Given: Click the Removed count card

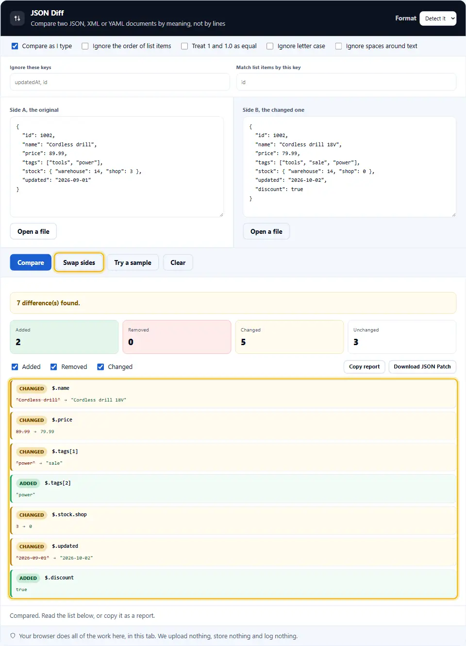Looking at the screenshot, I should 177,337.
